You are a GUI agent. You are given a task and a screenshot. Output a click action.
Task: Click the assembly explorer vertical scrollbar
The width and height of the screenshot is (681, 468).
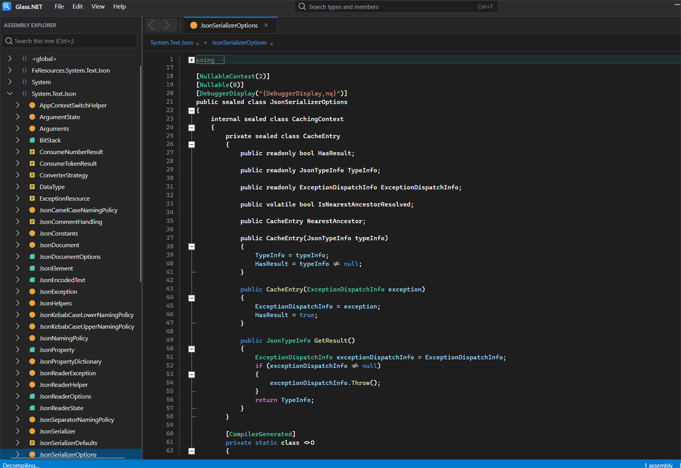point(141,175)
